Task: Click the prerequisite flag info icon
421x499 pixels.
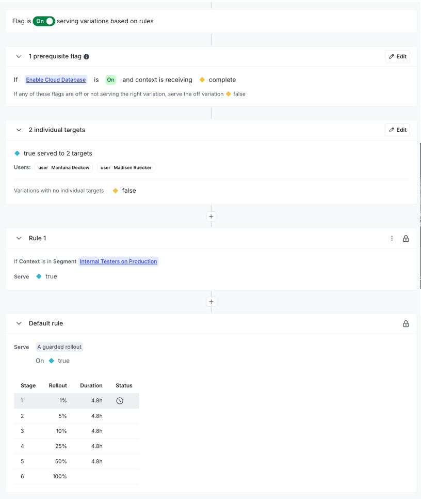Action: point(86,57)
